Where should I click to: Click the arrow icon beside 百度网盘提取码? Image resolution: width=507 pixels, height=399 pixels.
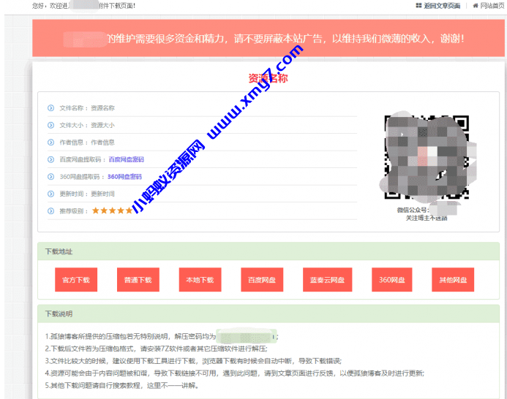pos(50,159)
